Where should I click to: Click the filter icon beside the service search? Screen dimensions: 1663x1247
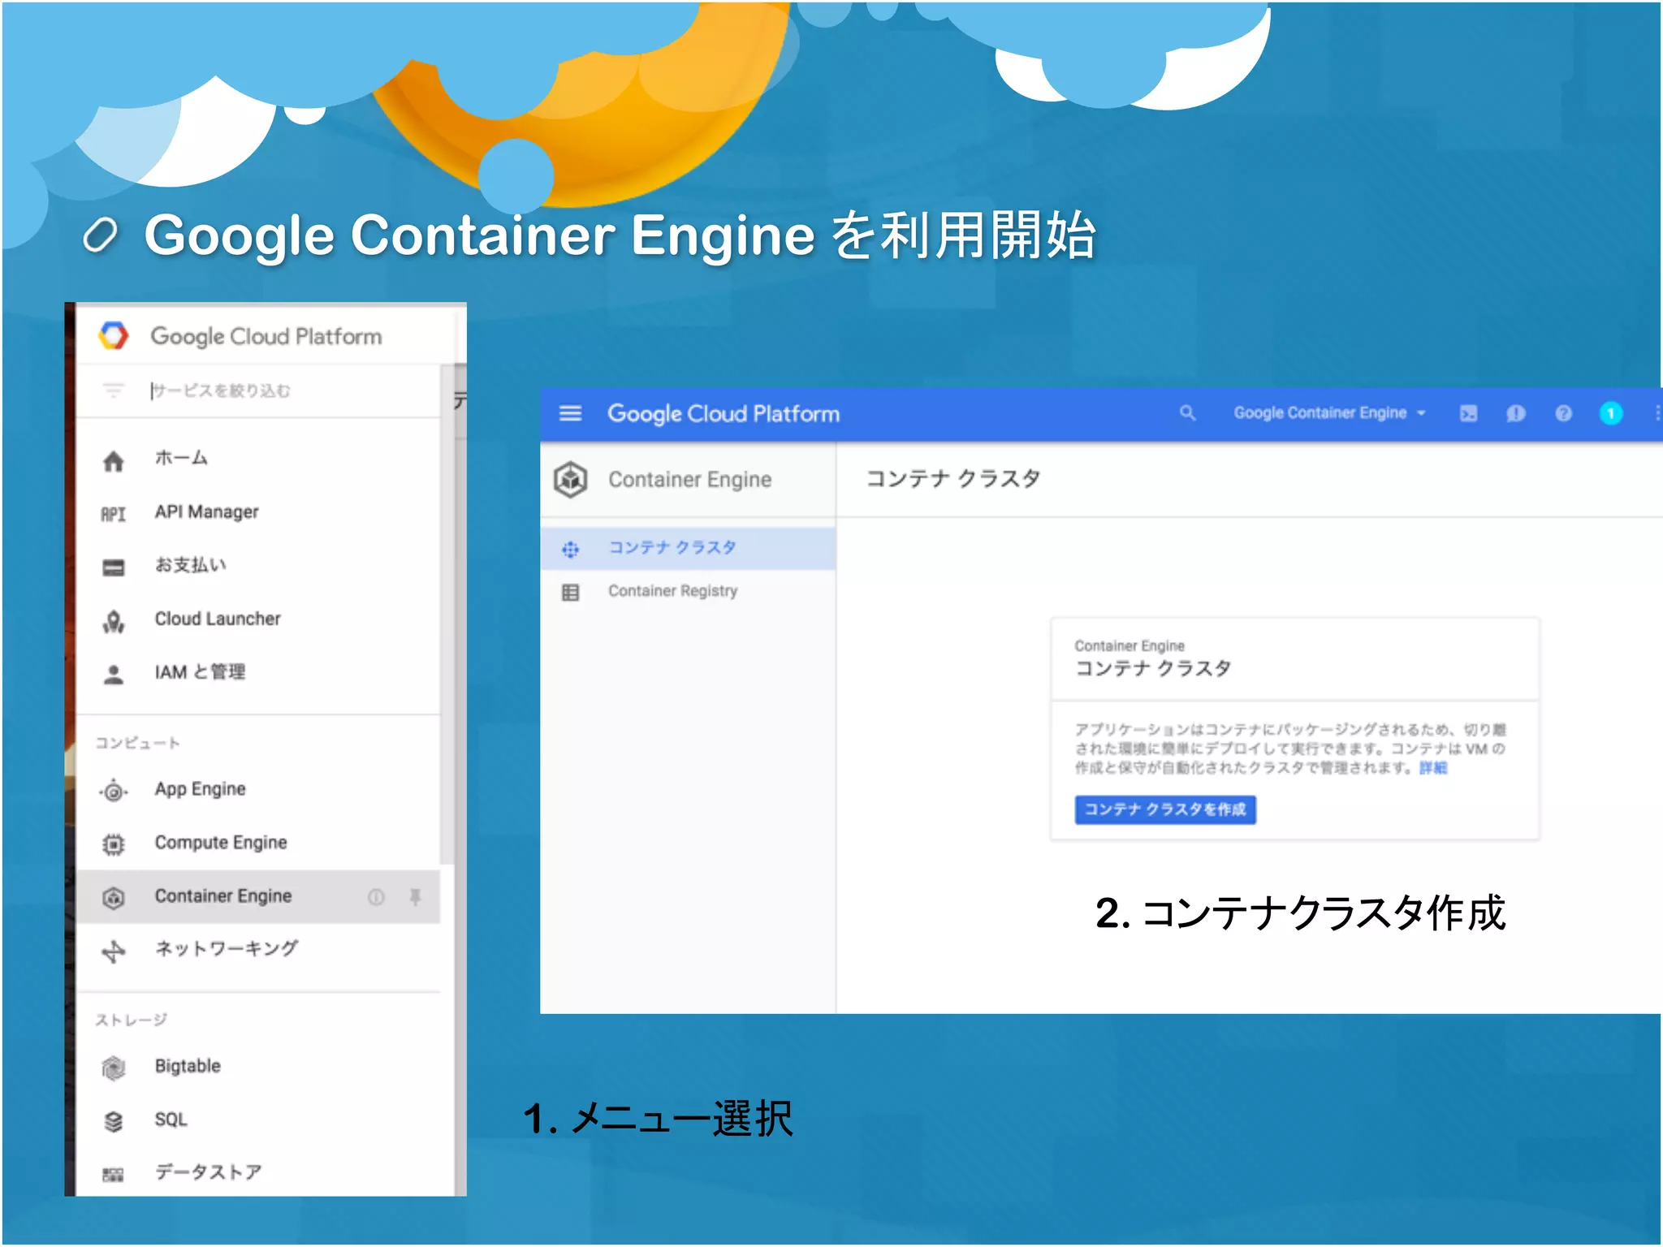click(113, 390)
